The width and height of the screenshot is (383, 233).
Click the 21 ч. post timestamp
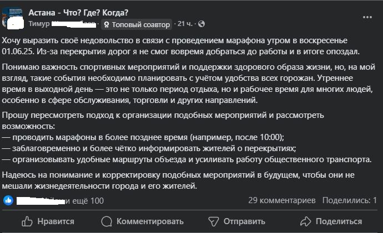tap(185, 25)
